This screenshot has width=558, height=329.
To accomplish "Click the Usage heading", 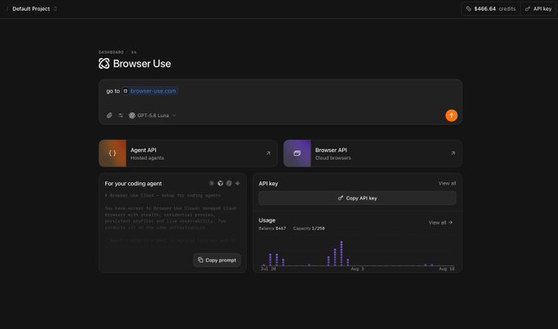I will tap(267, 220).
